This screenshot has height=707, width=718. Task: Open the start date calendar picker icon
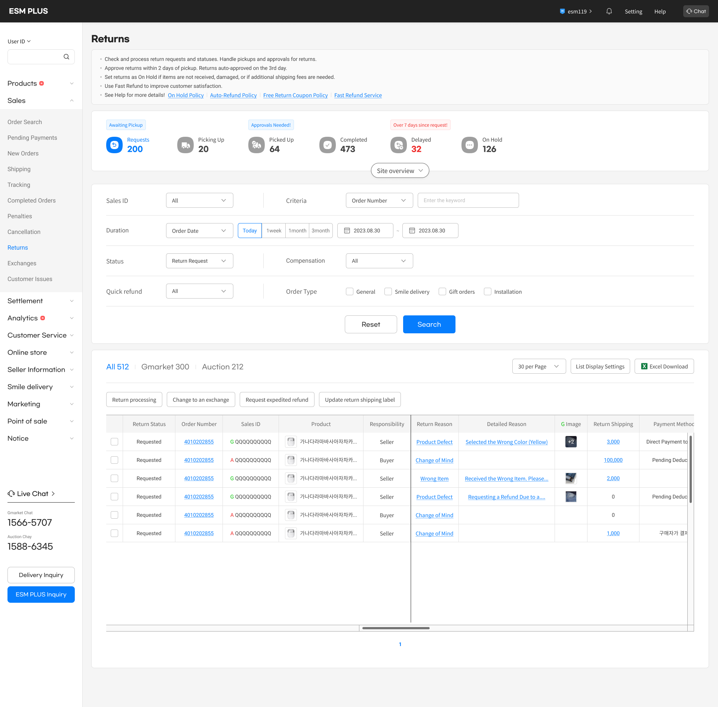click(347, 231)
